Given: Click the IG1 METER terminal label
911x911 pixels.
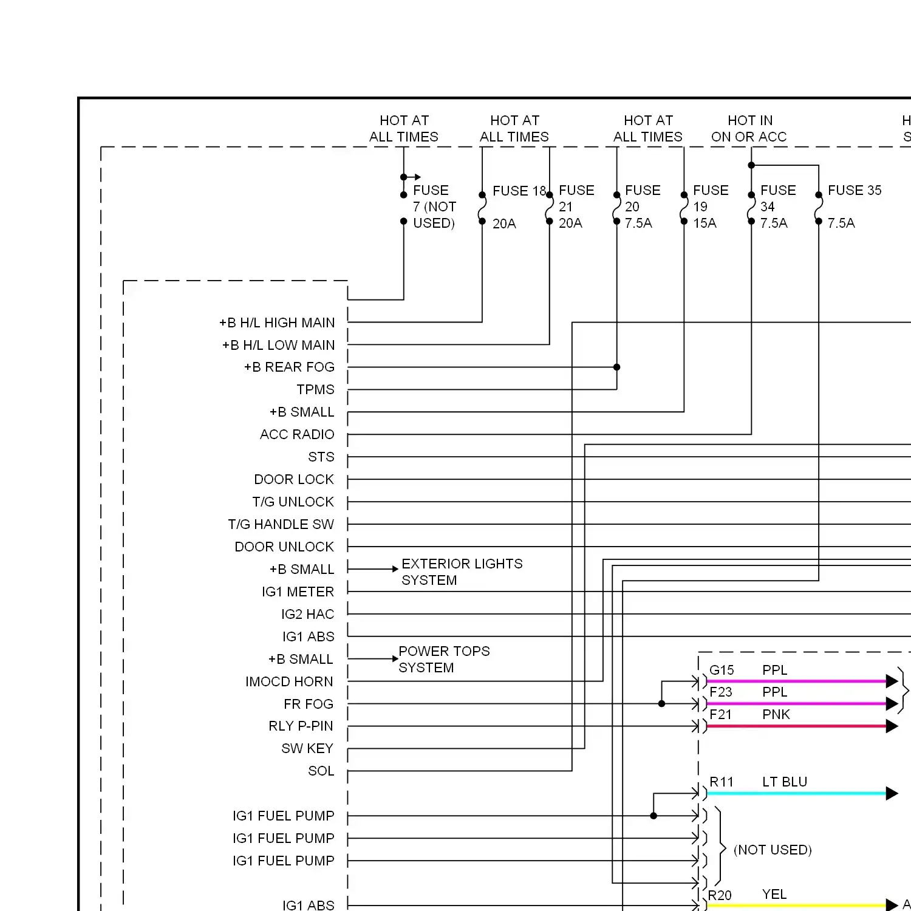Looking at the screenshot, I should (298, 592).
